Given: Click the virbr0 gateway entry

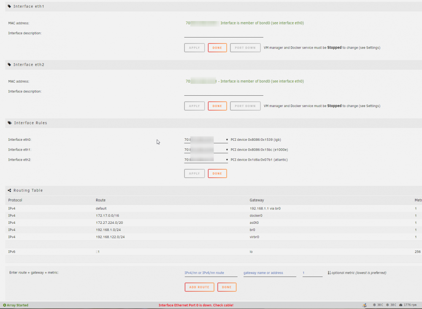Looking at the screenshot, I should coord(254,237).
